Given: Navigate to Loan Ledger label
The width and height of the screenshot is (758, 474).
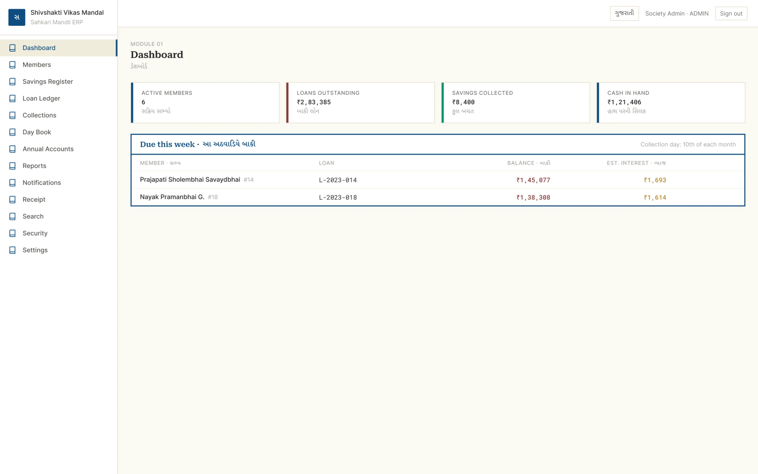Looking at the screenshot, I should 41,99.
